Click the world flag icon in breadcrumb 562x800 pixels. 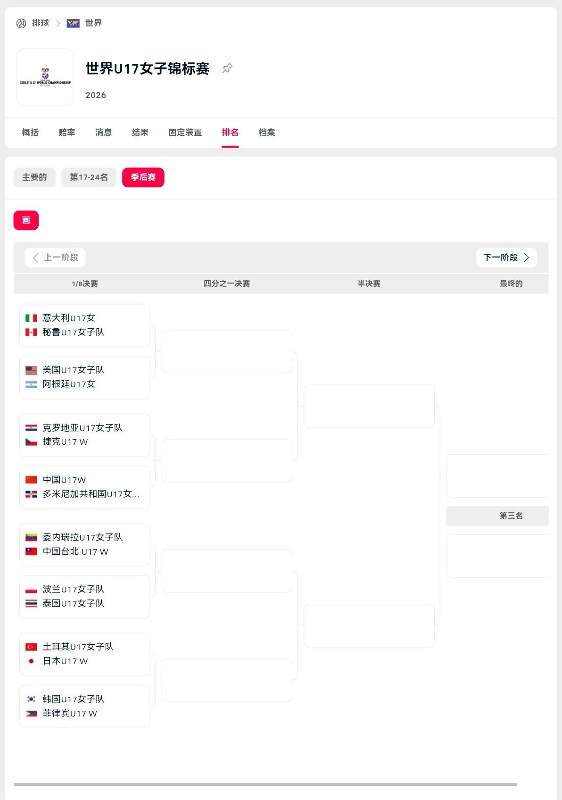click(73, 23)
